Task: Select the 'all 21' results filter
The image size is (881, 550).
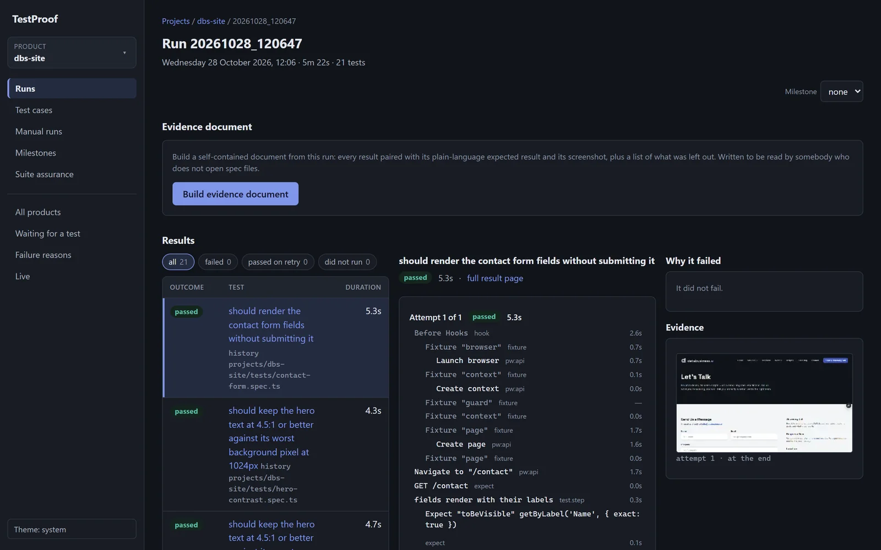Action: tap(178, 262)
